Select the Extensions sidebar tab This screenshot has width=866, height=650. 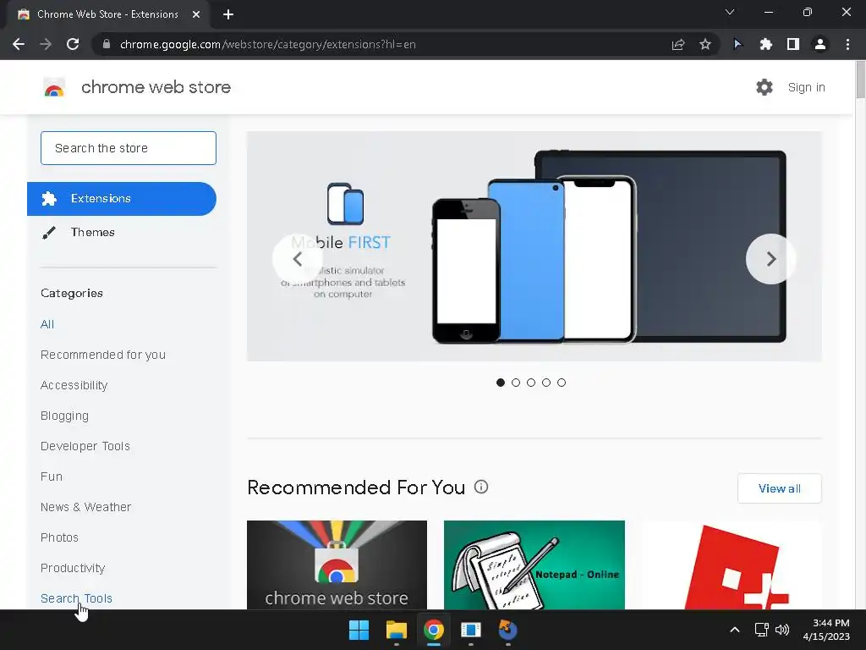click(122, 198)
